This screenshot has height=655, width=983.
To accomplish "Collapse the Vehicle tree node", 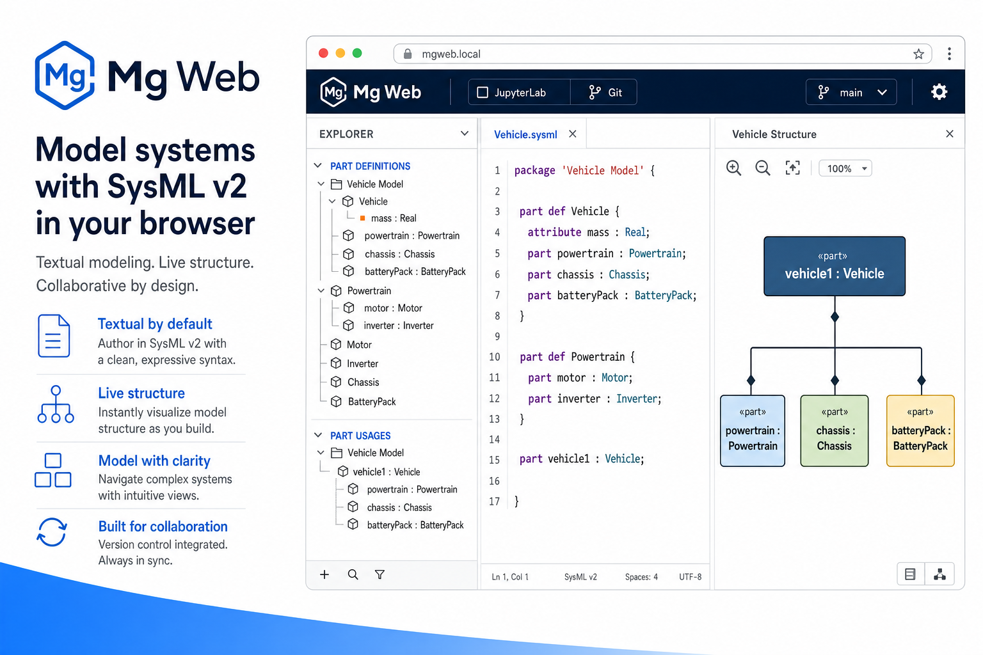I will point(332,201).
